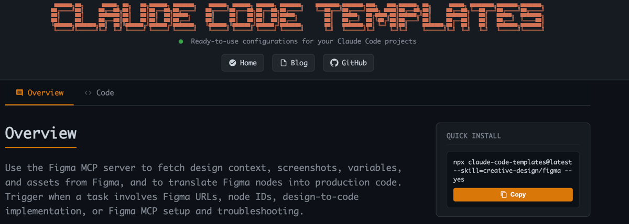Click the angle brackets icon beside Code

[x=88, y=93]
